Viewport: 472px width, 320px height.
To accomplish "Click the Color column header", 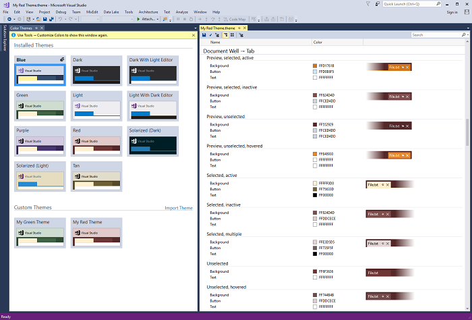I will pos(318,42).
